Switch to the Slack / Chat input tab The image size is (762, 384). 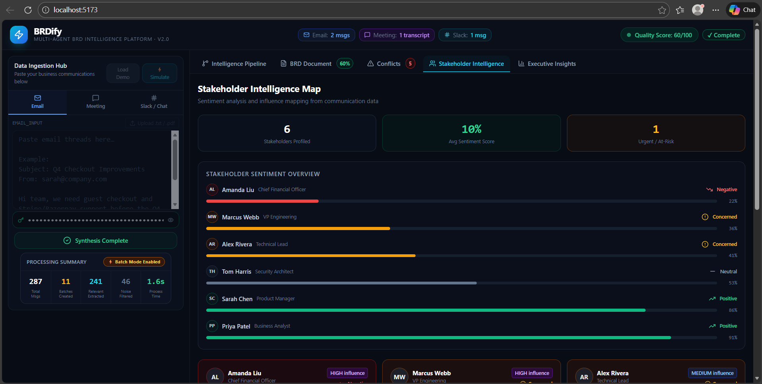click(x=153, y=102)
